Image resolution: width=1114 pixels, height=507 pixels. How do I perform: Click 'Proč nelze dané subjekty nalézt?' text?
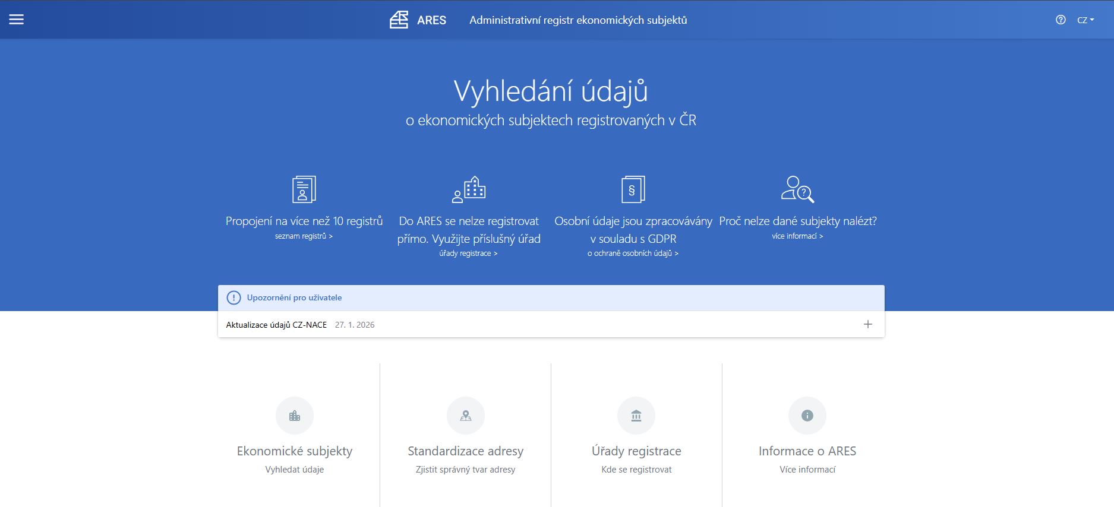coord(798,221)
